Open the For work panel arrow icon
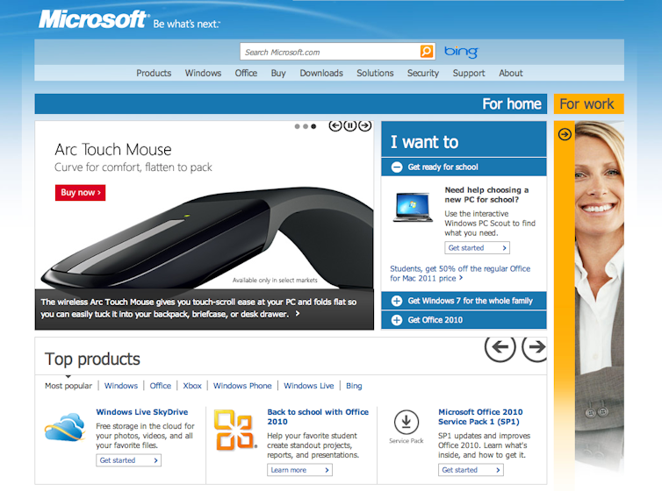 point(565,134)
